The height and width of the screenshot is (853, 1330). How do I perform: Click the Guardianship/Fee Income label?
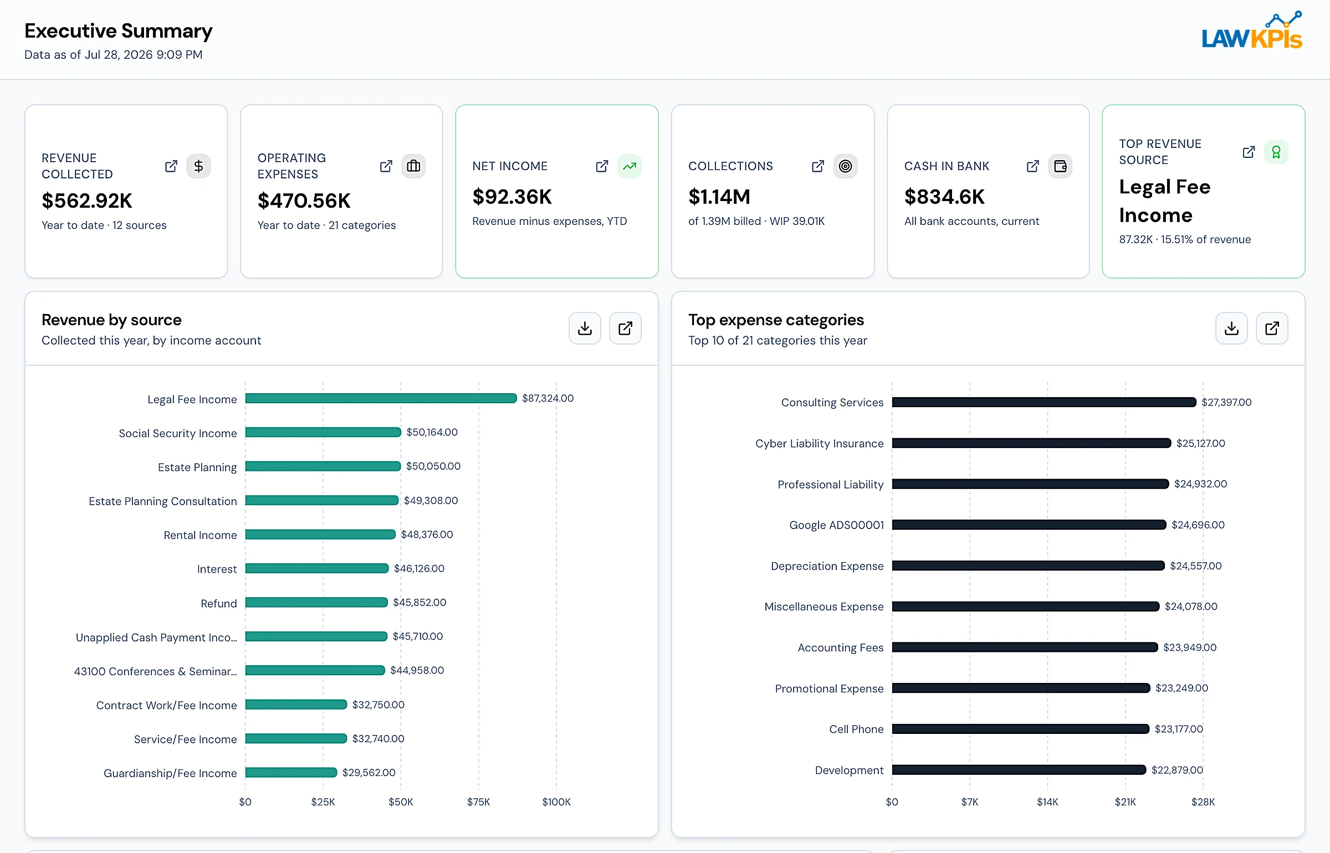170,773
